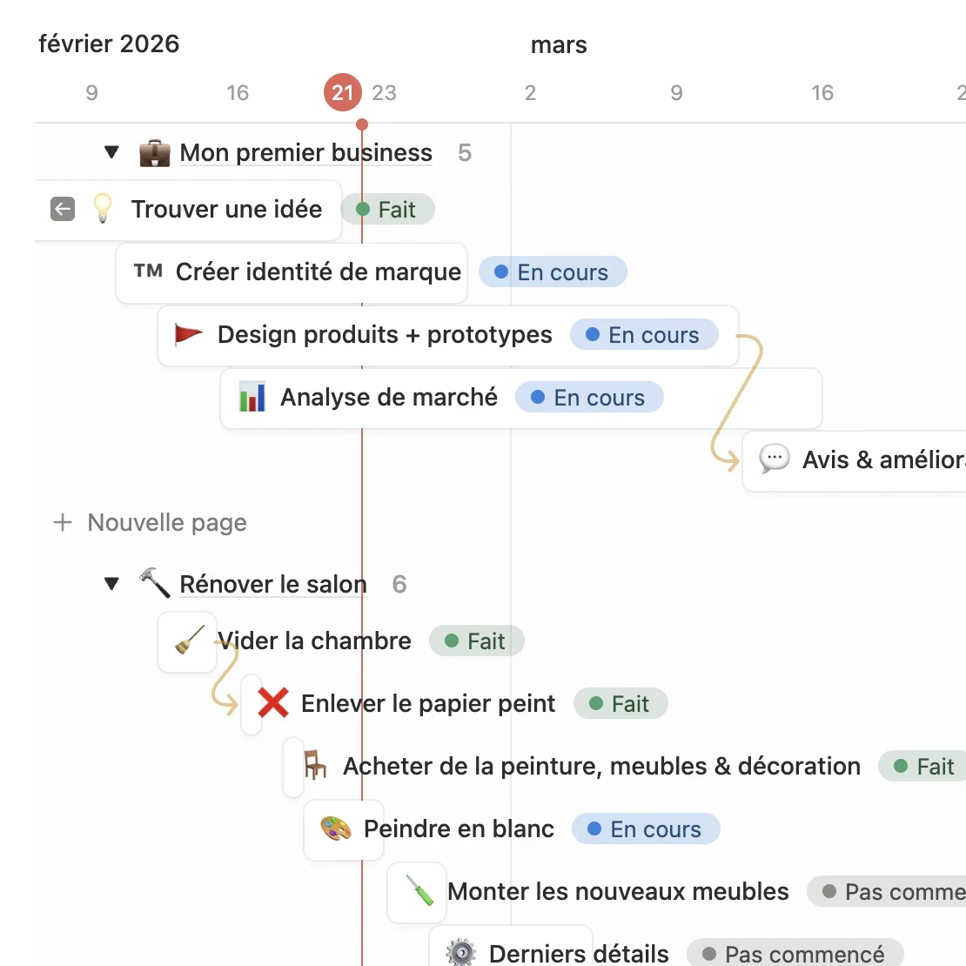Collapse the Mon premier business group
The image size is (966, 966).
tap(111, 152)
